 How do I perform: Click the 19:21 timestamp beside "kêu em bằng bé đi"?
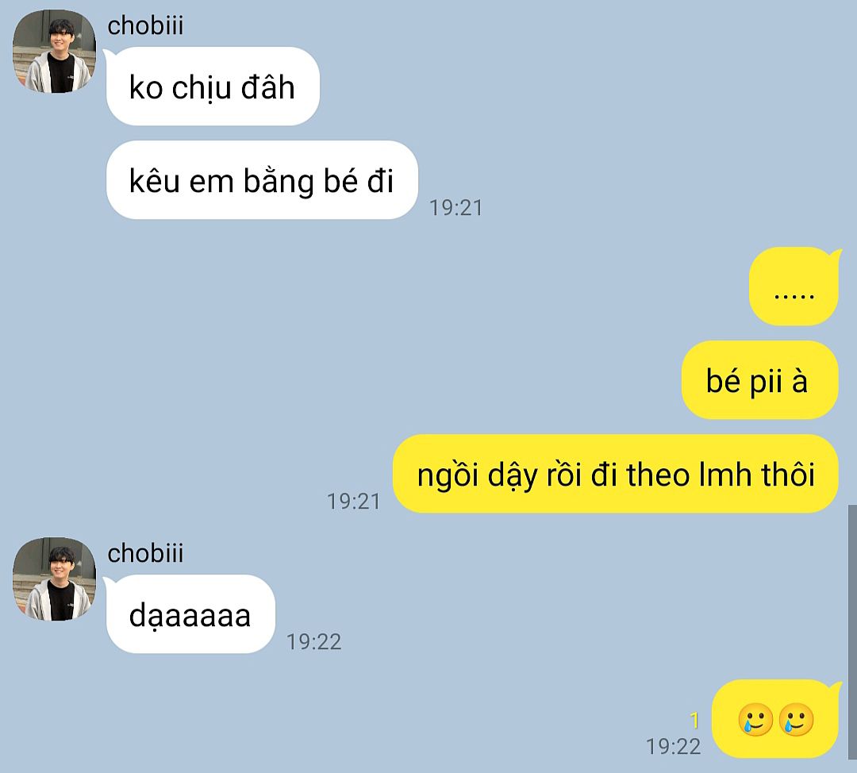pyautogui.click(x=455, y=208)
